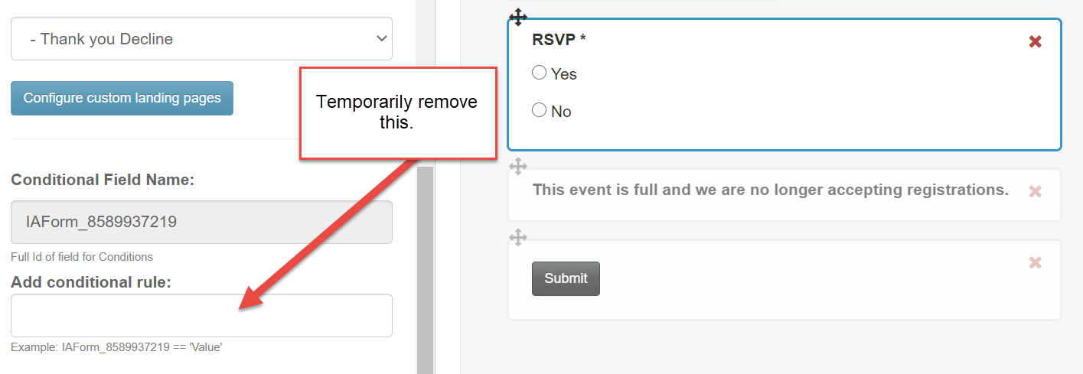Click the Example IAForm hint text
The width and height of the screenshot is (1083, 374).
[x=116, y=347]
